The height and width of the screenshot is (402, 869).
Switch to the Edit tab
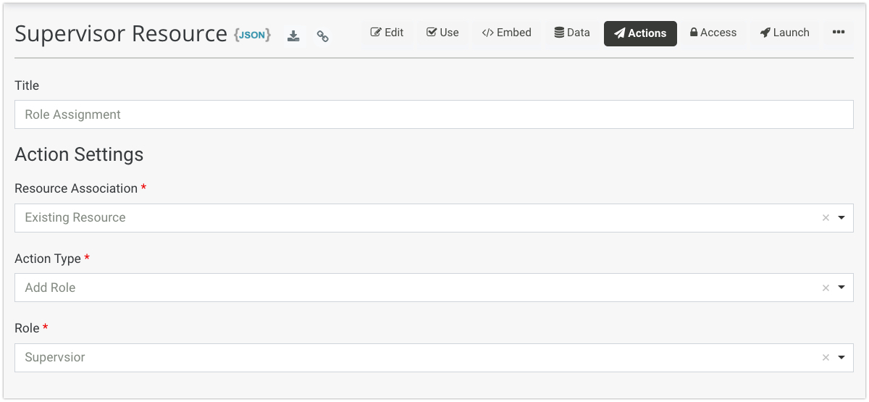click(387, 33)
